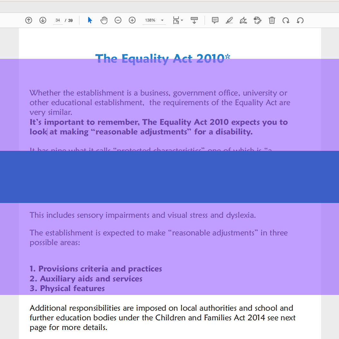
Task: Open the Sign/draw pen tool
Action: point(243,20)
